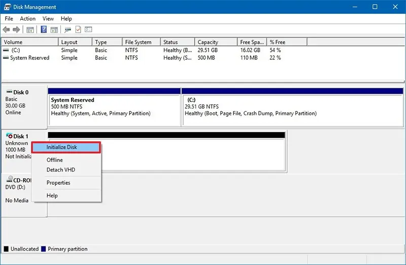Sort by the Layout column header
Image resolution: width=406 pixels, height=265 pixels.
click(x=75, y=42)
